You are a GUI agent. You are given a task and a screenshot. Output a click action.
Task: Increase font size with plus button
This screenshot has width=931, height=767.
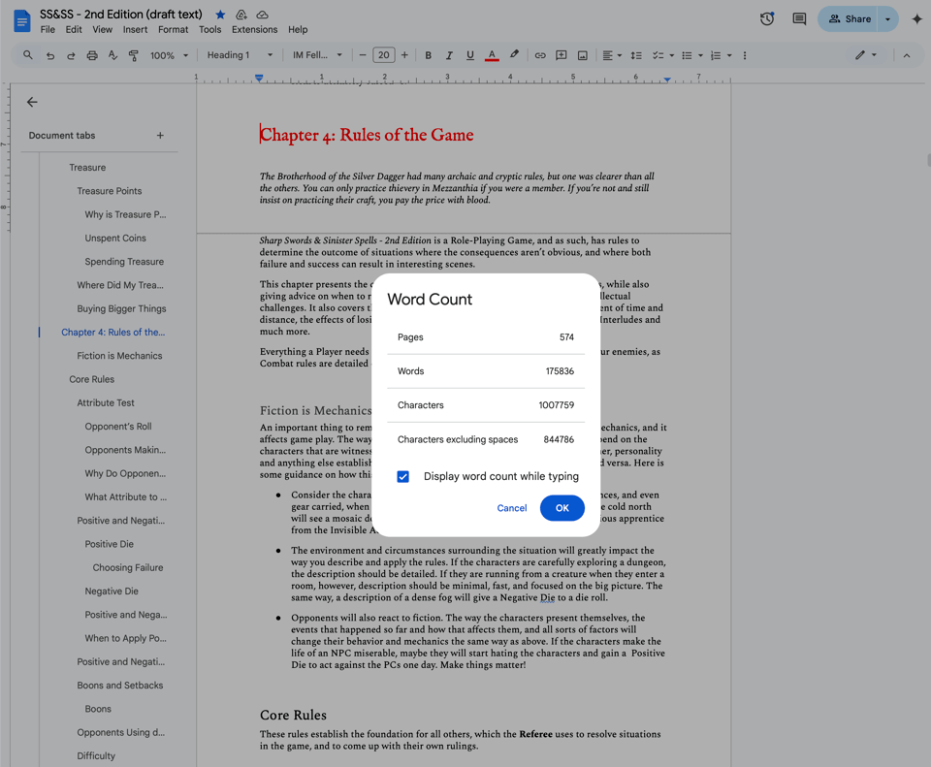tap(405, 55)
